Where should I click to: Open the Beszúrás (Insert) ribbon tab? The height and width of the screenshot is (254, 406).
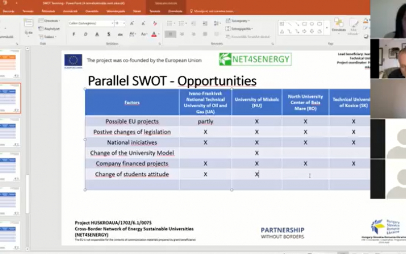(9, 11)
